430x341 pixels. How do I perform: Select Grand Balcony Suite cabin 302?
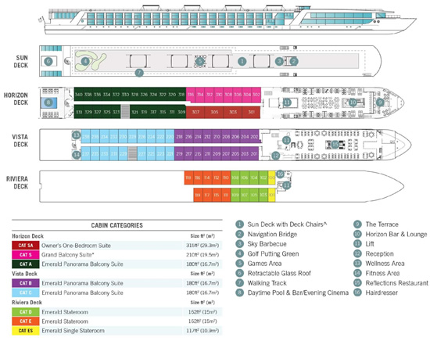coord(256,95)
